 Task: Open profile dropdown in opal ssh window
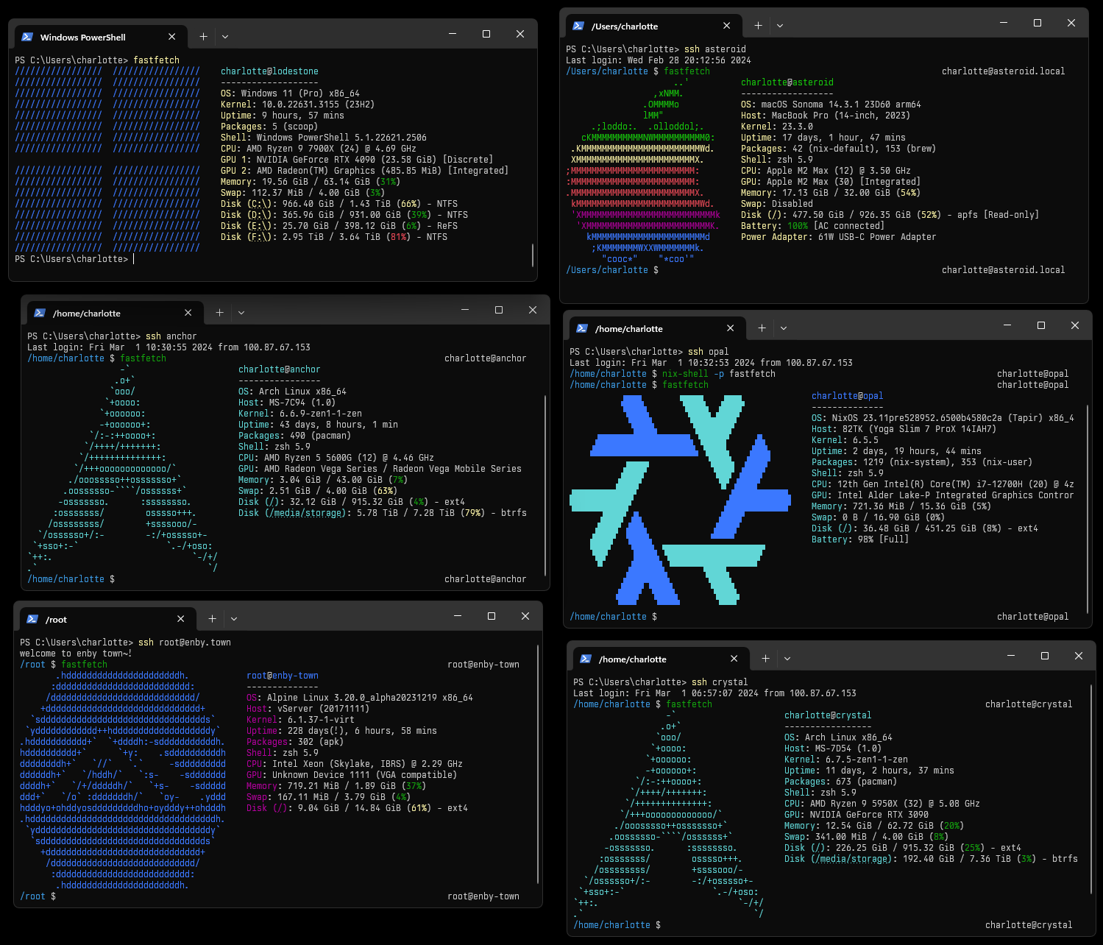pos(784,328)
